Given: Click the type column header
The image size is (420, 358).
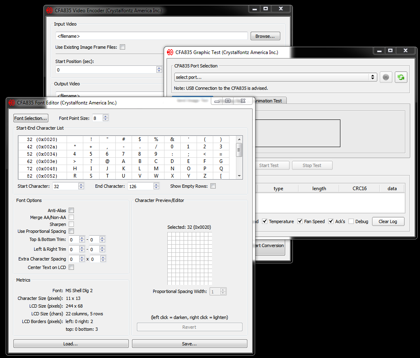Looking at the screenshot, I should click(x=278, y=189).
